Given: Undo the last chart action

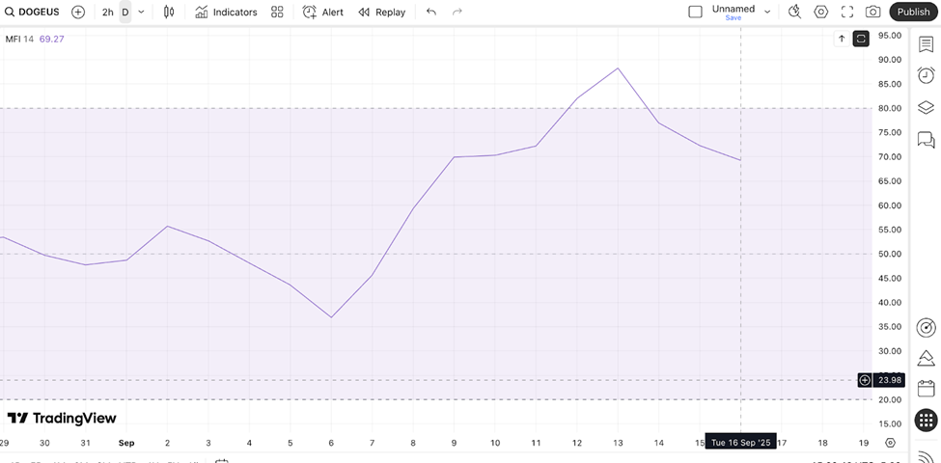Looking at the screenshot, I should pos(431,13).
